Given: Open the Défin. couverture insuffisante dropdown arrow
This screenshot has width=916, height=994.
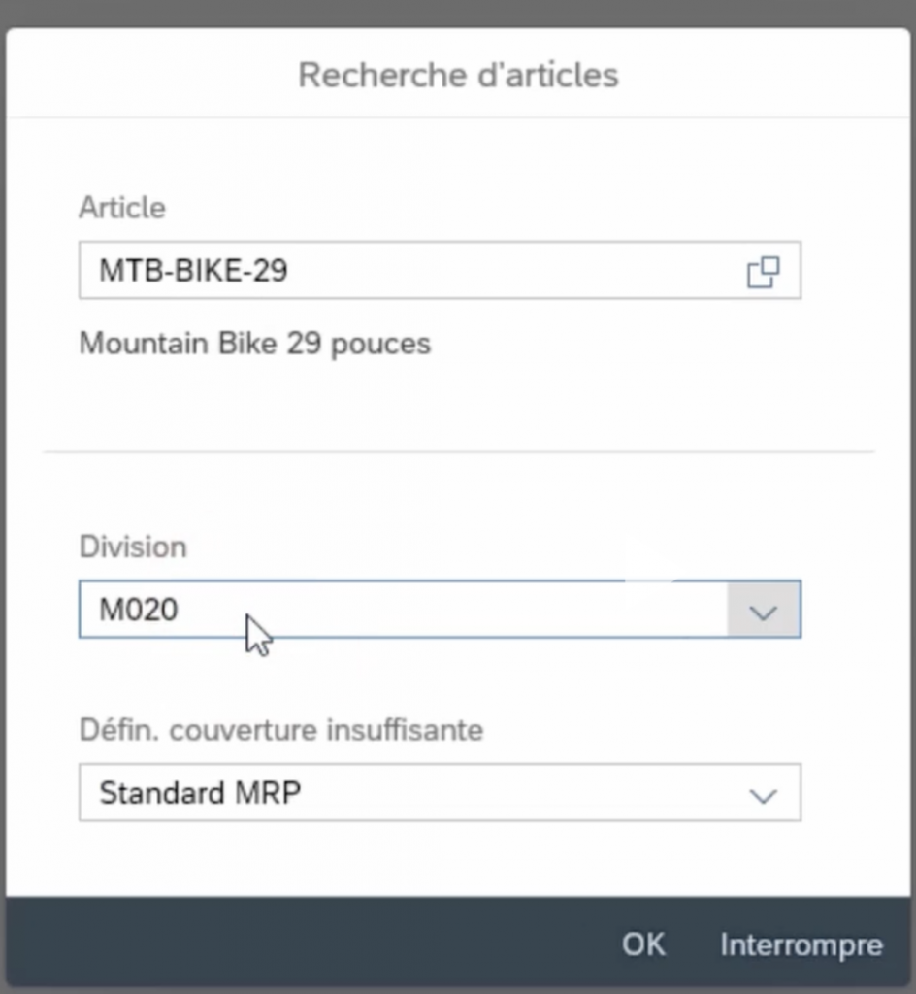Looking at the screenshot, I should pos(764,794).
